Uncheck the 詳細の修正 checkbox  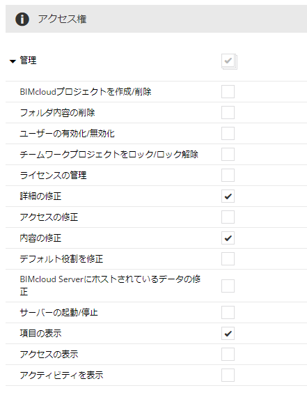[228, 196]
